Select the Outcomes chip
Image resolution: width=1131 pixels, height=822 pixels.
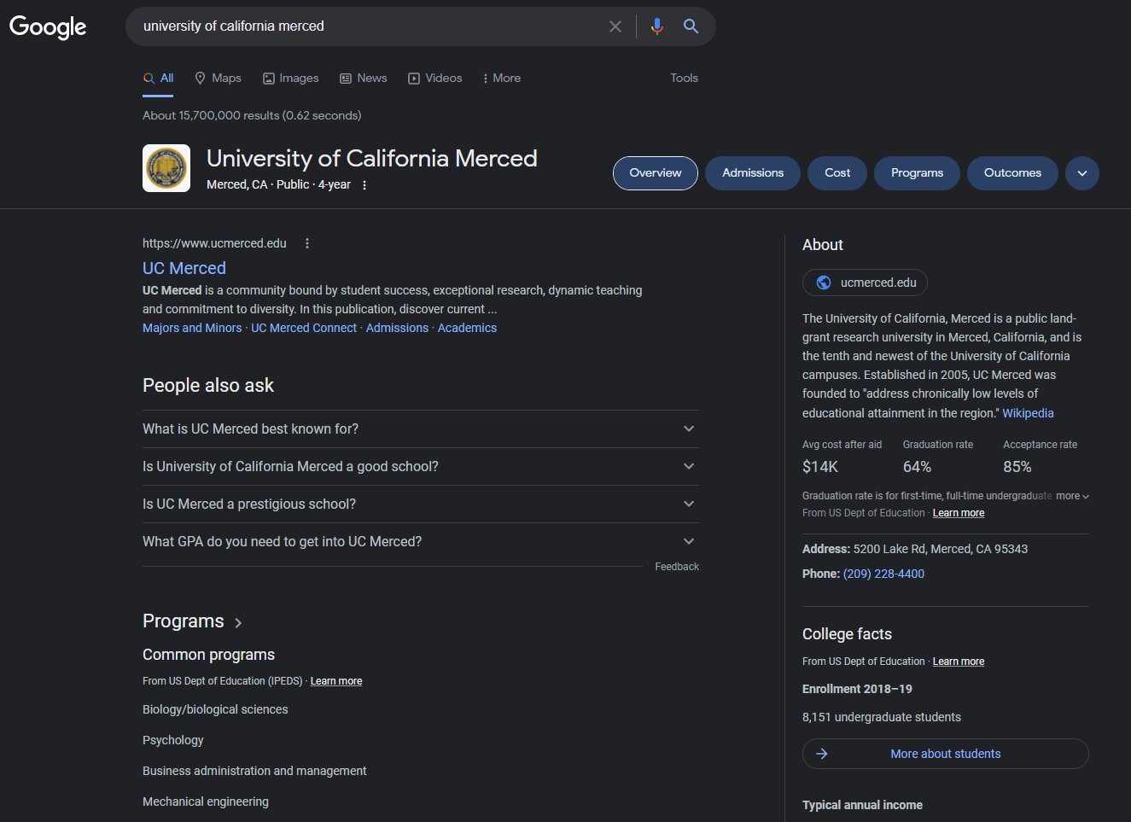1012,173
